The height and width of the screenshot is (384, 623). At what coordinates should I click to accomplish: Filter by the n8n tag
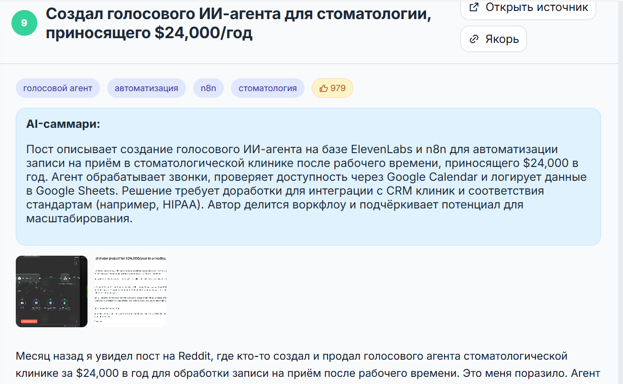(x=208, y=88)
